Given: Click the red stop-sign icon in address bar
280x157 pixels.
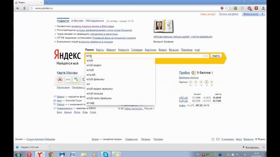Looking at the screenshot, I should pos(222,8).
